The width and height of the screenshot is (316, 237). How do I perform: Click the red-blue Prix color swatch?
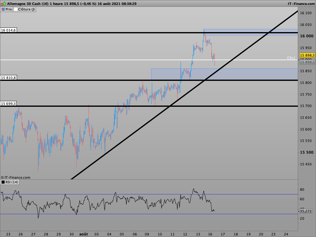(3, 9)
